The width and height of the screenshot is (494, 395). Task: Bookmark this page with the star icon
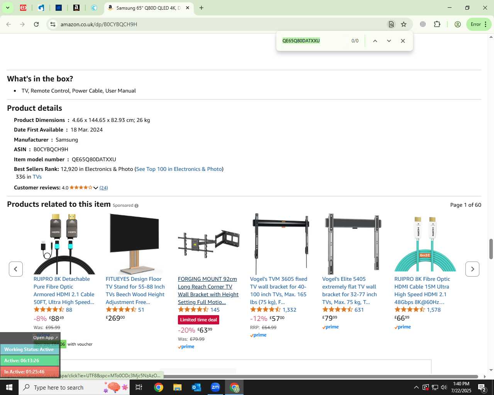tap(404, 24)
